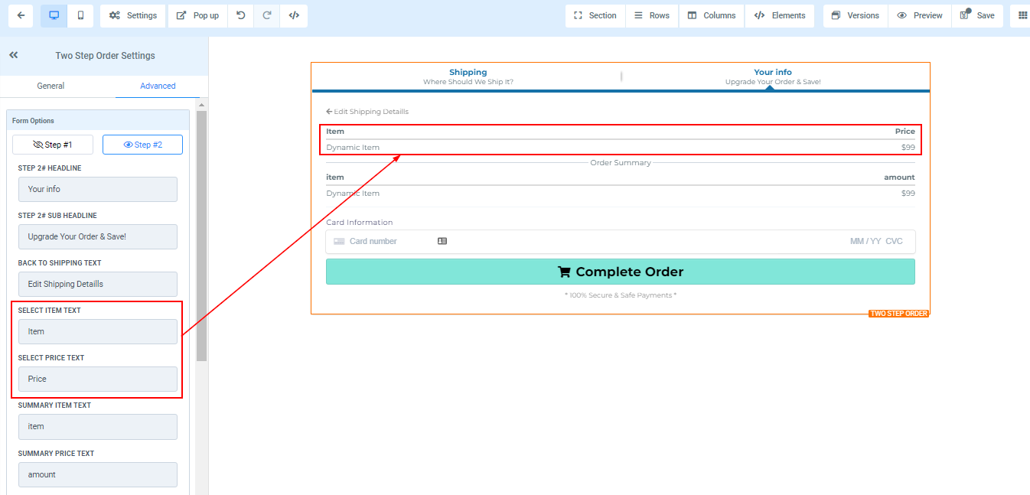Click the settings panel scrollbar

pos(202,236)
